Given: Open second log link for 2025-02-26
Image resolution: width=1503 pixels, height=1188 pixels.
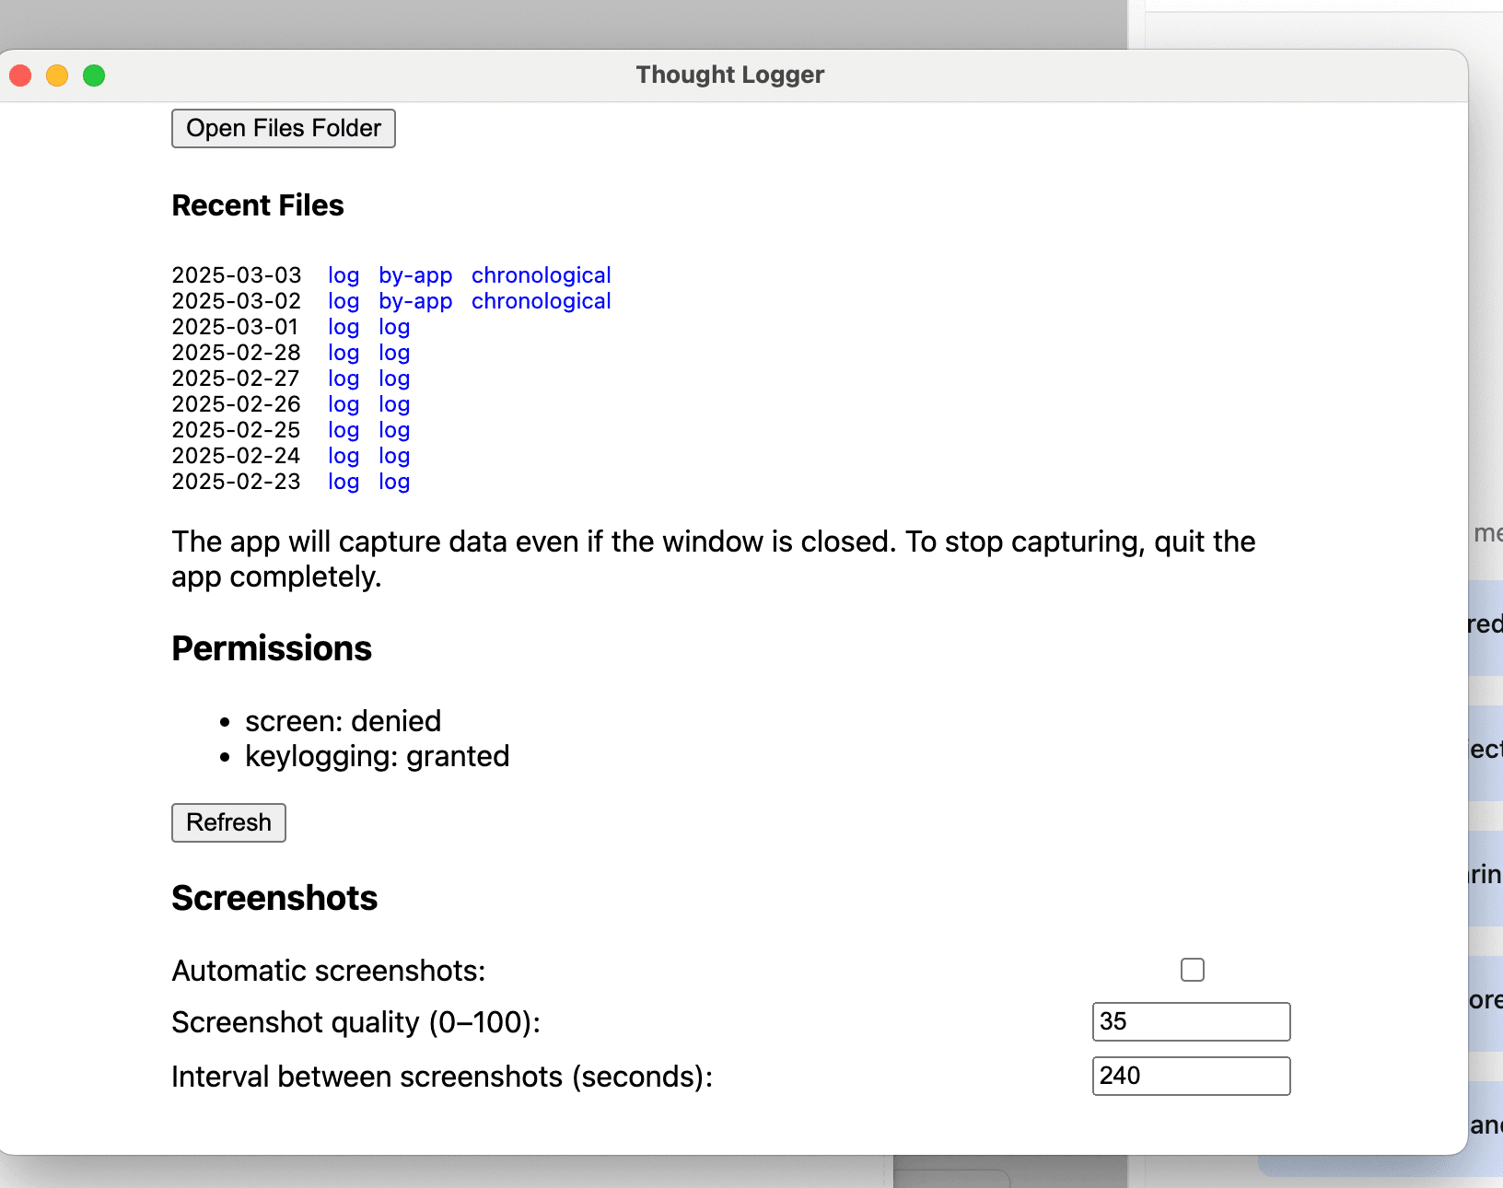Looking at the screenshot, I should click(x=394, y=404).
